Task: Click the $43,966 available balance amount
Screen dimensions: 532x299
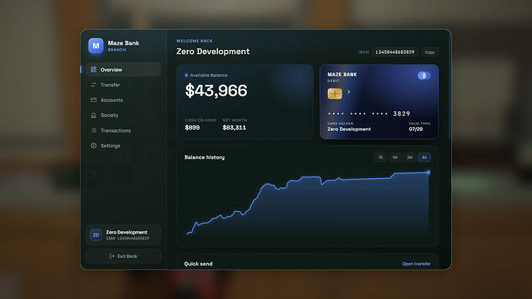Action: (216, 90)
